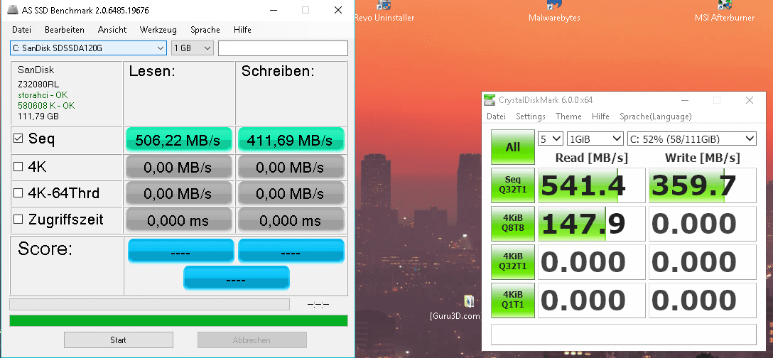Open the Sprache(Language) menu

pos(656,116)
